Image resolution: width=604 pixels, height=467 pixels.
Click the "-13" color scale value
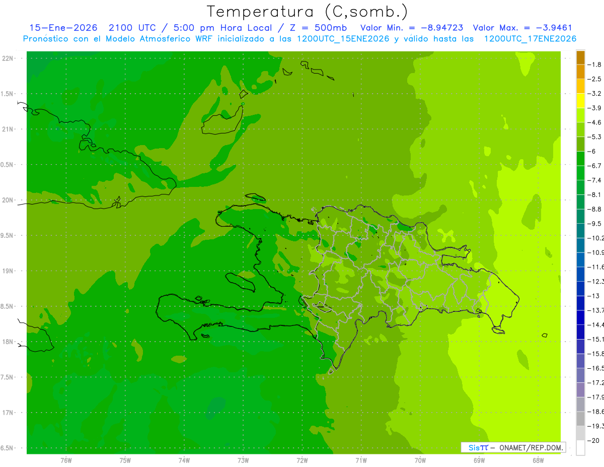594,296
